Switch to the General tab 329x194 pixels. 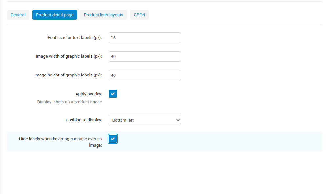(x=18, y=15)
